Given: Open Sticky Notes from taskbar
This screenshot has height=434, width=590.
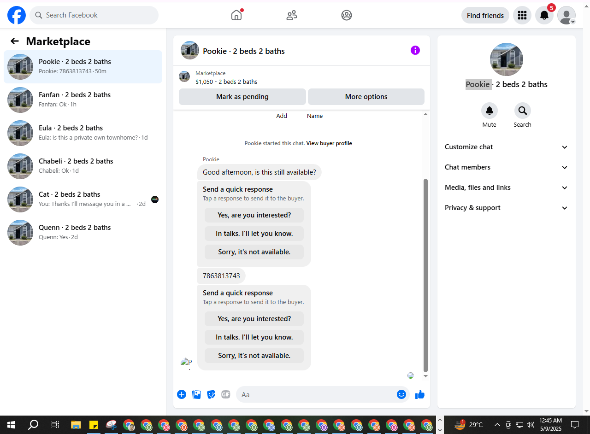Looking at the screenshot, I should point(94,425).
